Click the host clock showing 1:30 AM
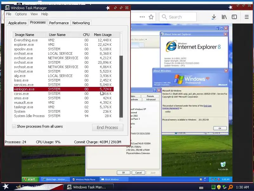Viewport: 254px width, 191px height. tap(242, 187)
